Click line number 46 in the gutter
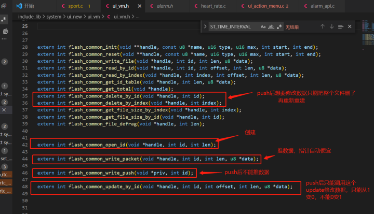374x214 pixels. pyautogui.click(x=25, y=173)
